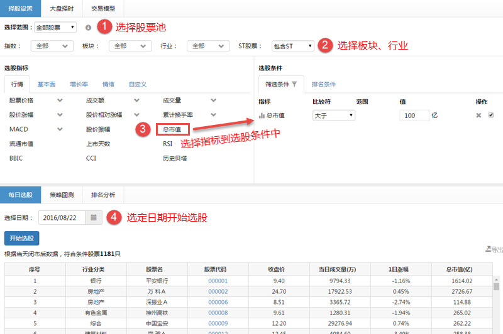The height and width of the screenshot is (334, 503).
Task: Click the info icon beside 选择范围
Action: coord(88,28)
